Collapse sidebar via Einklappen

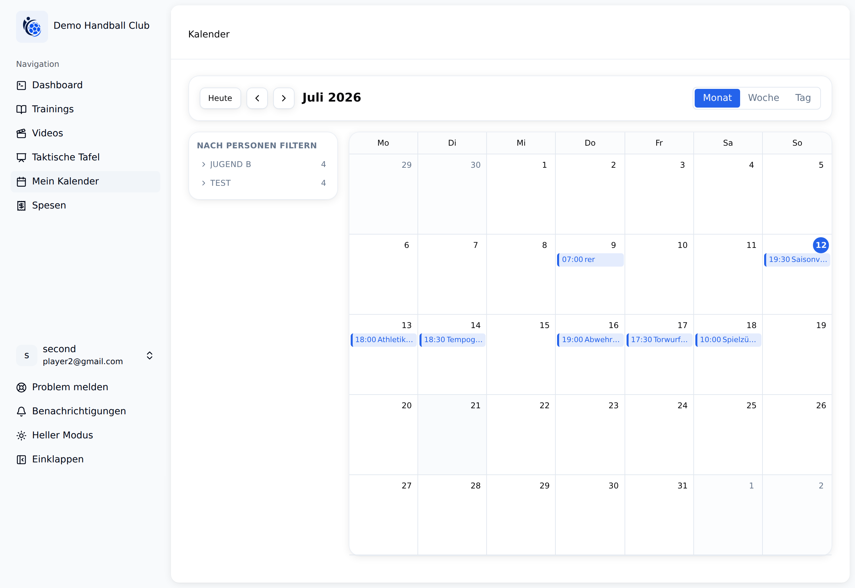[x=85, y=459]
